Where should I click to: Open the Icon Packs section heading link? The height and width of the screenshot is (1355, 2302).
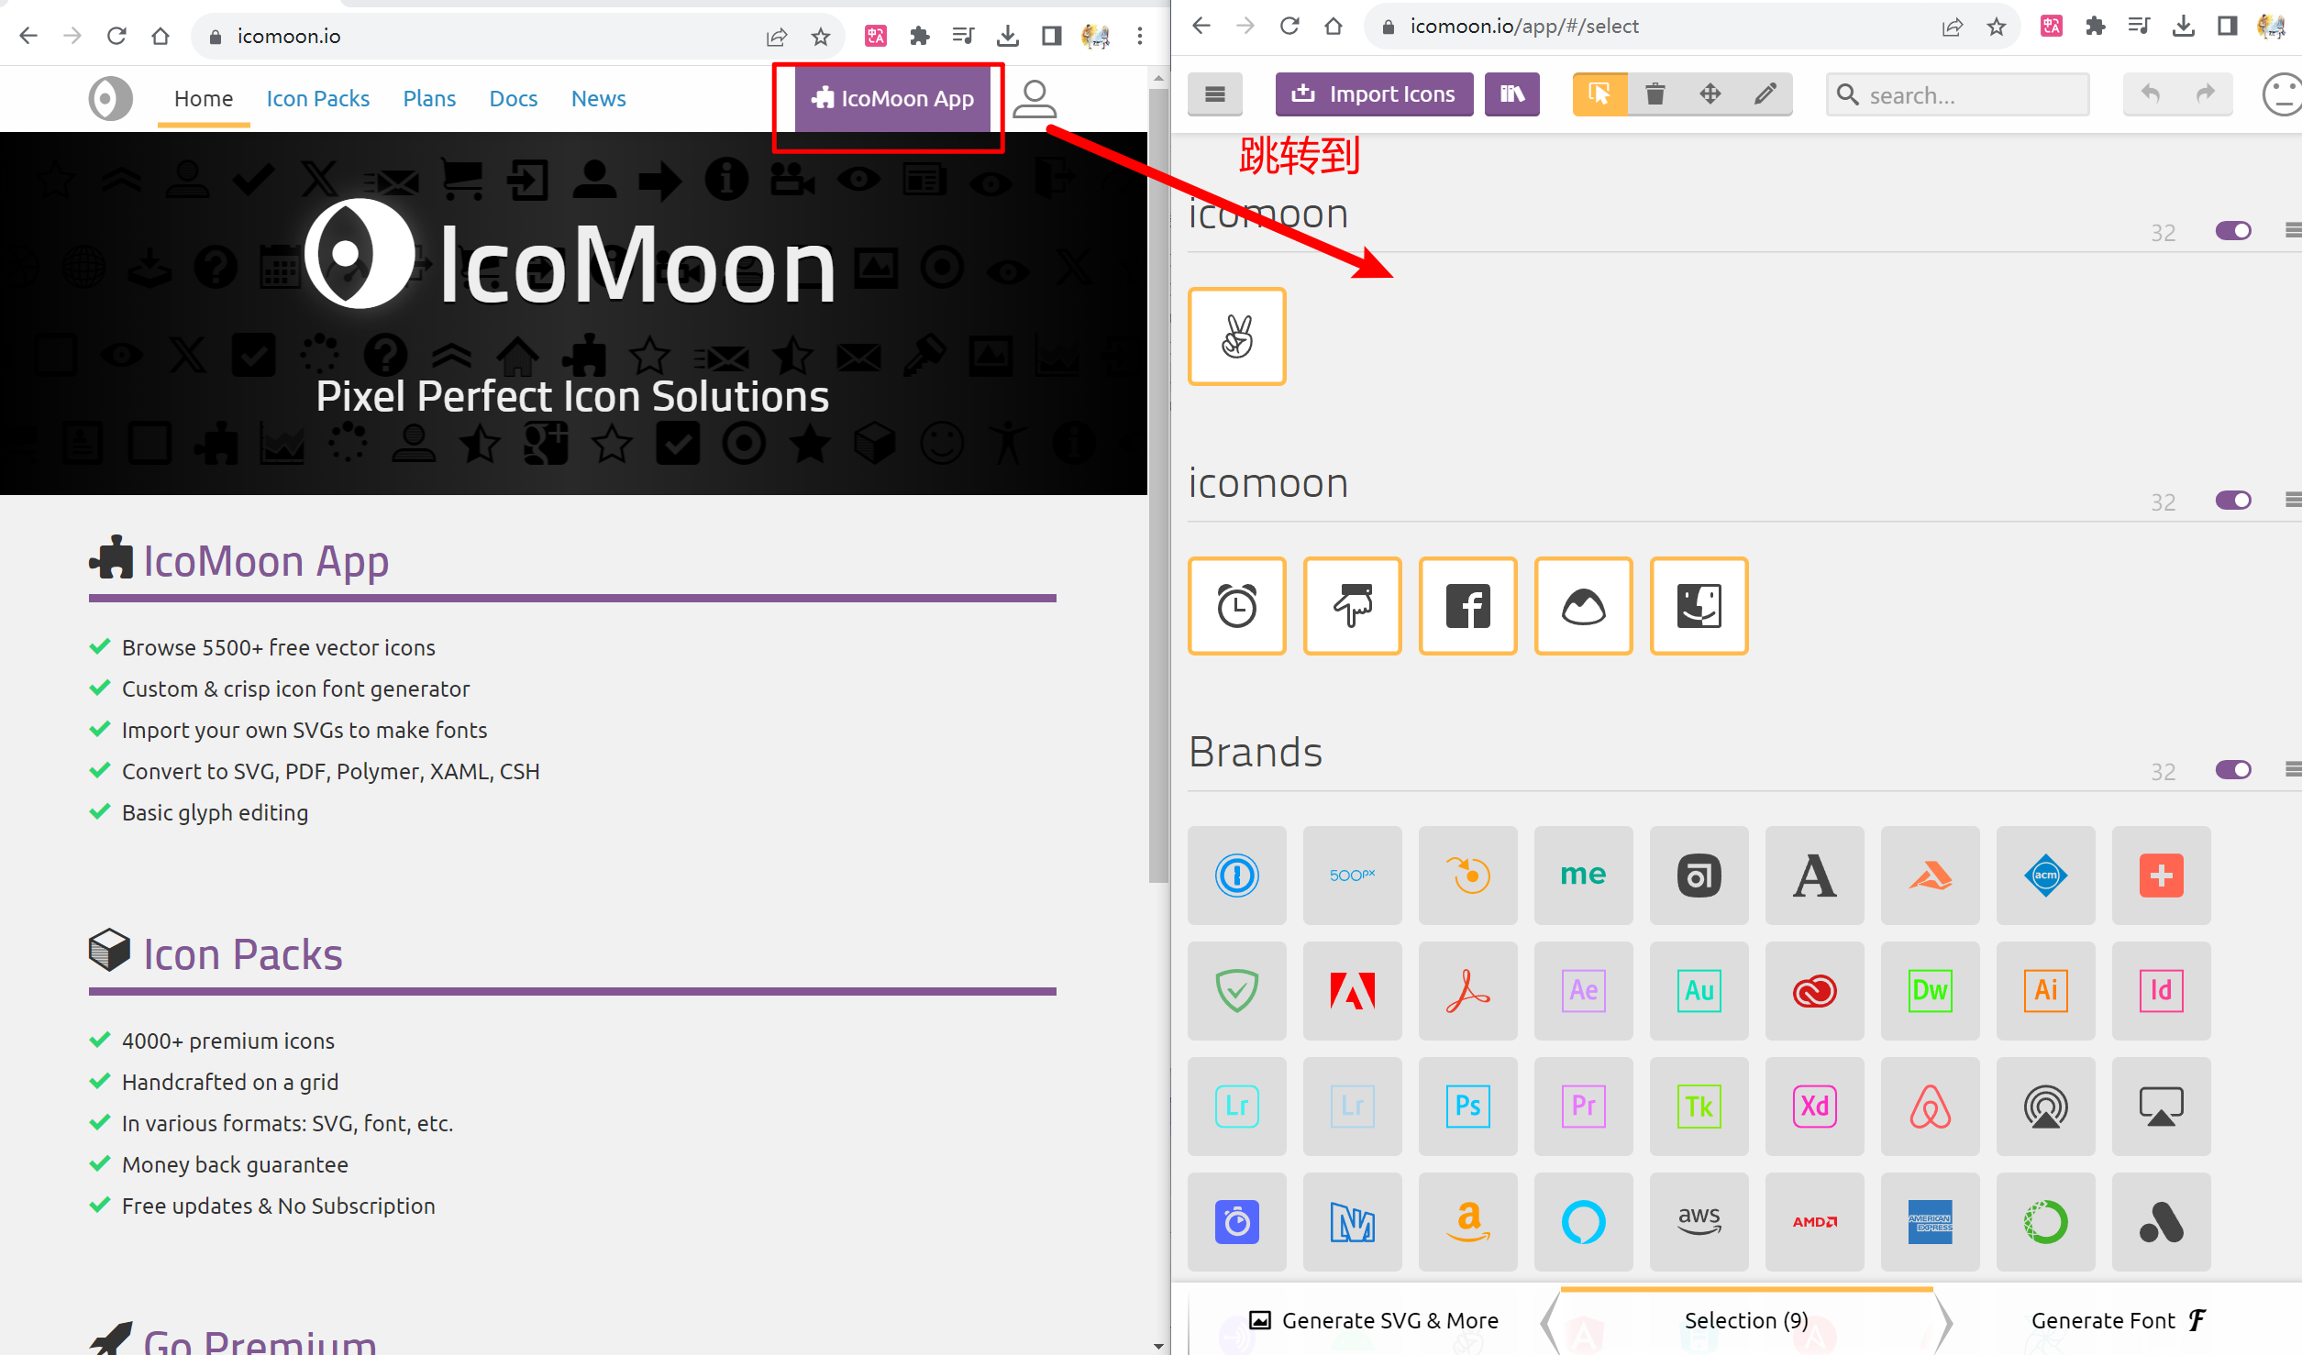[x=242, y=954]
